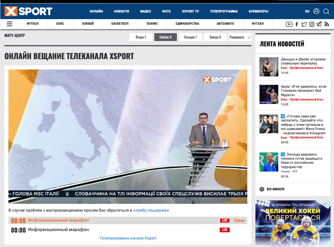Select БАСКЕТБОЛ sport category
334x247 pixels.
click(x=120, y=24)
